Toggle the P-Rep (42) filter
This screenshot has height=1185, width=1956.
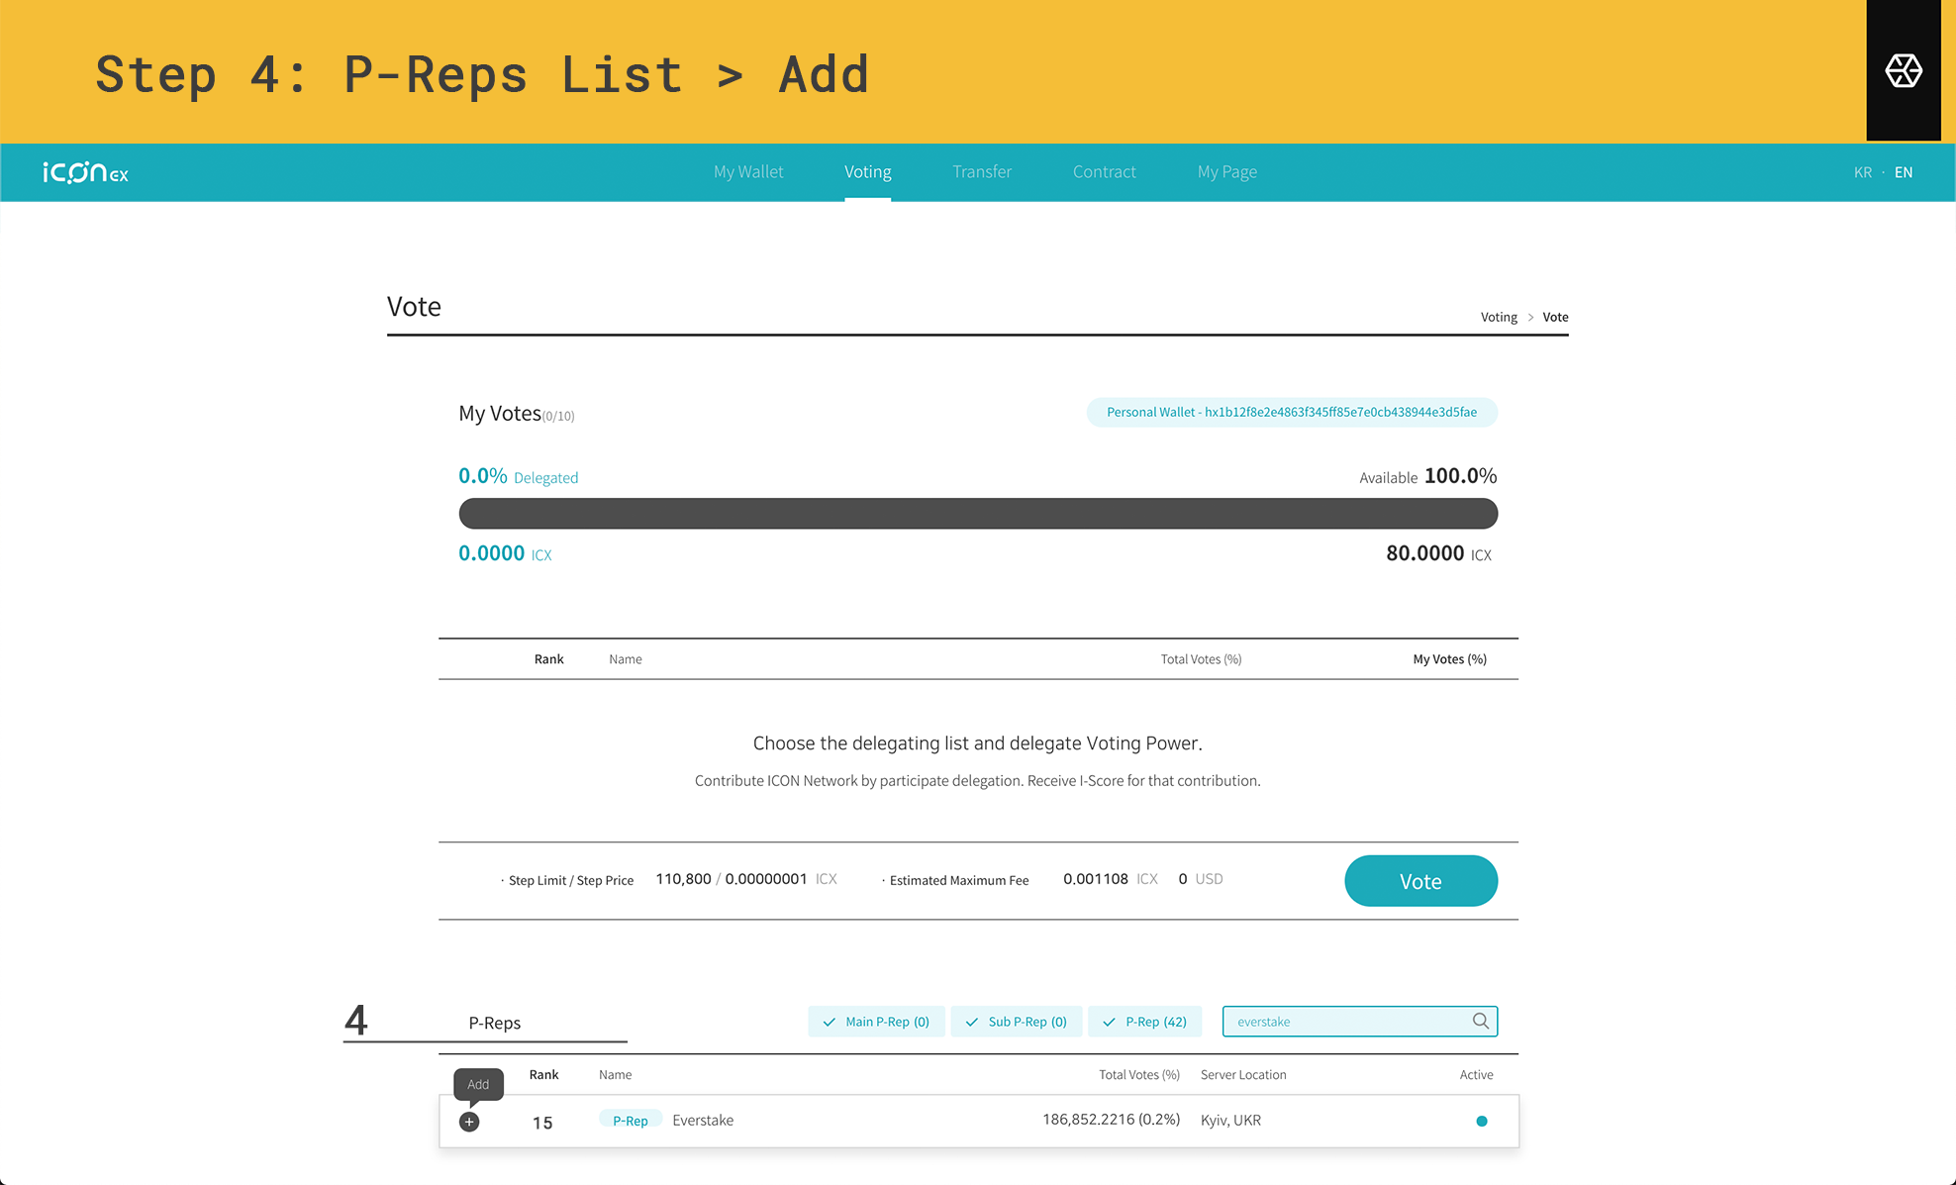[1144, 1022]
